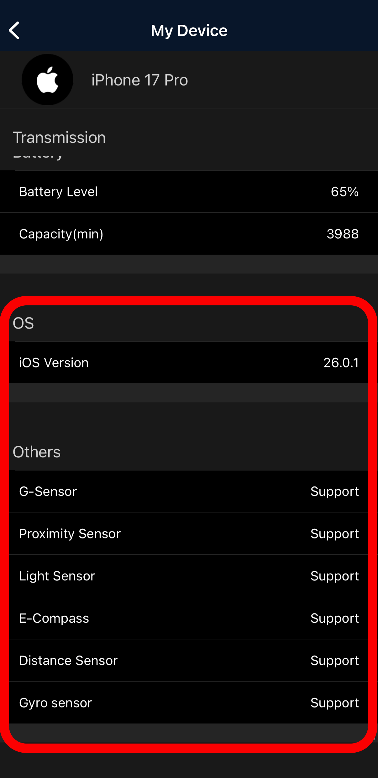Select the iPhone 17 Pro device name

click(139, 80)
